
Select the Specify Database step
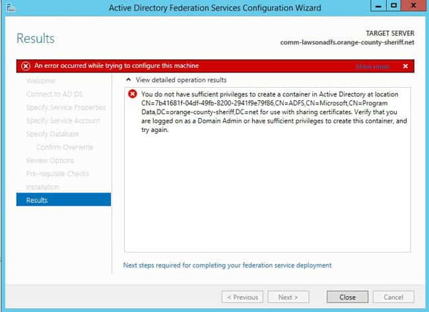tap(53, 134)
